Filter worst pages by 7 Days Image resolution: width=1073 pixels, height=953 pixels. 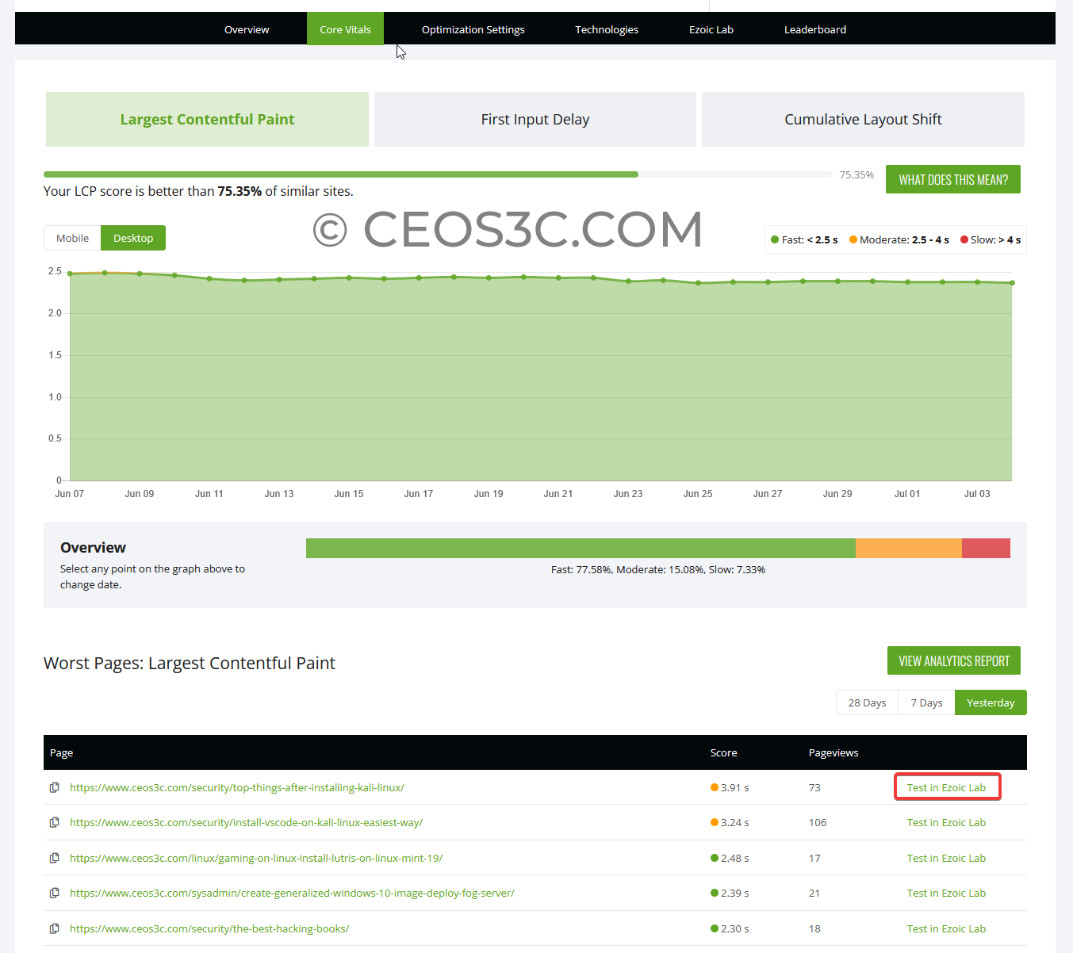pyautogui.click(x=926, y=702)
